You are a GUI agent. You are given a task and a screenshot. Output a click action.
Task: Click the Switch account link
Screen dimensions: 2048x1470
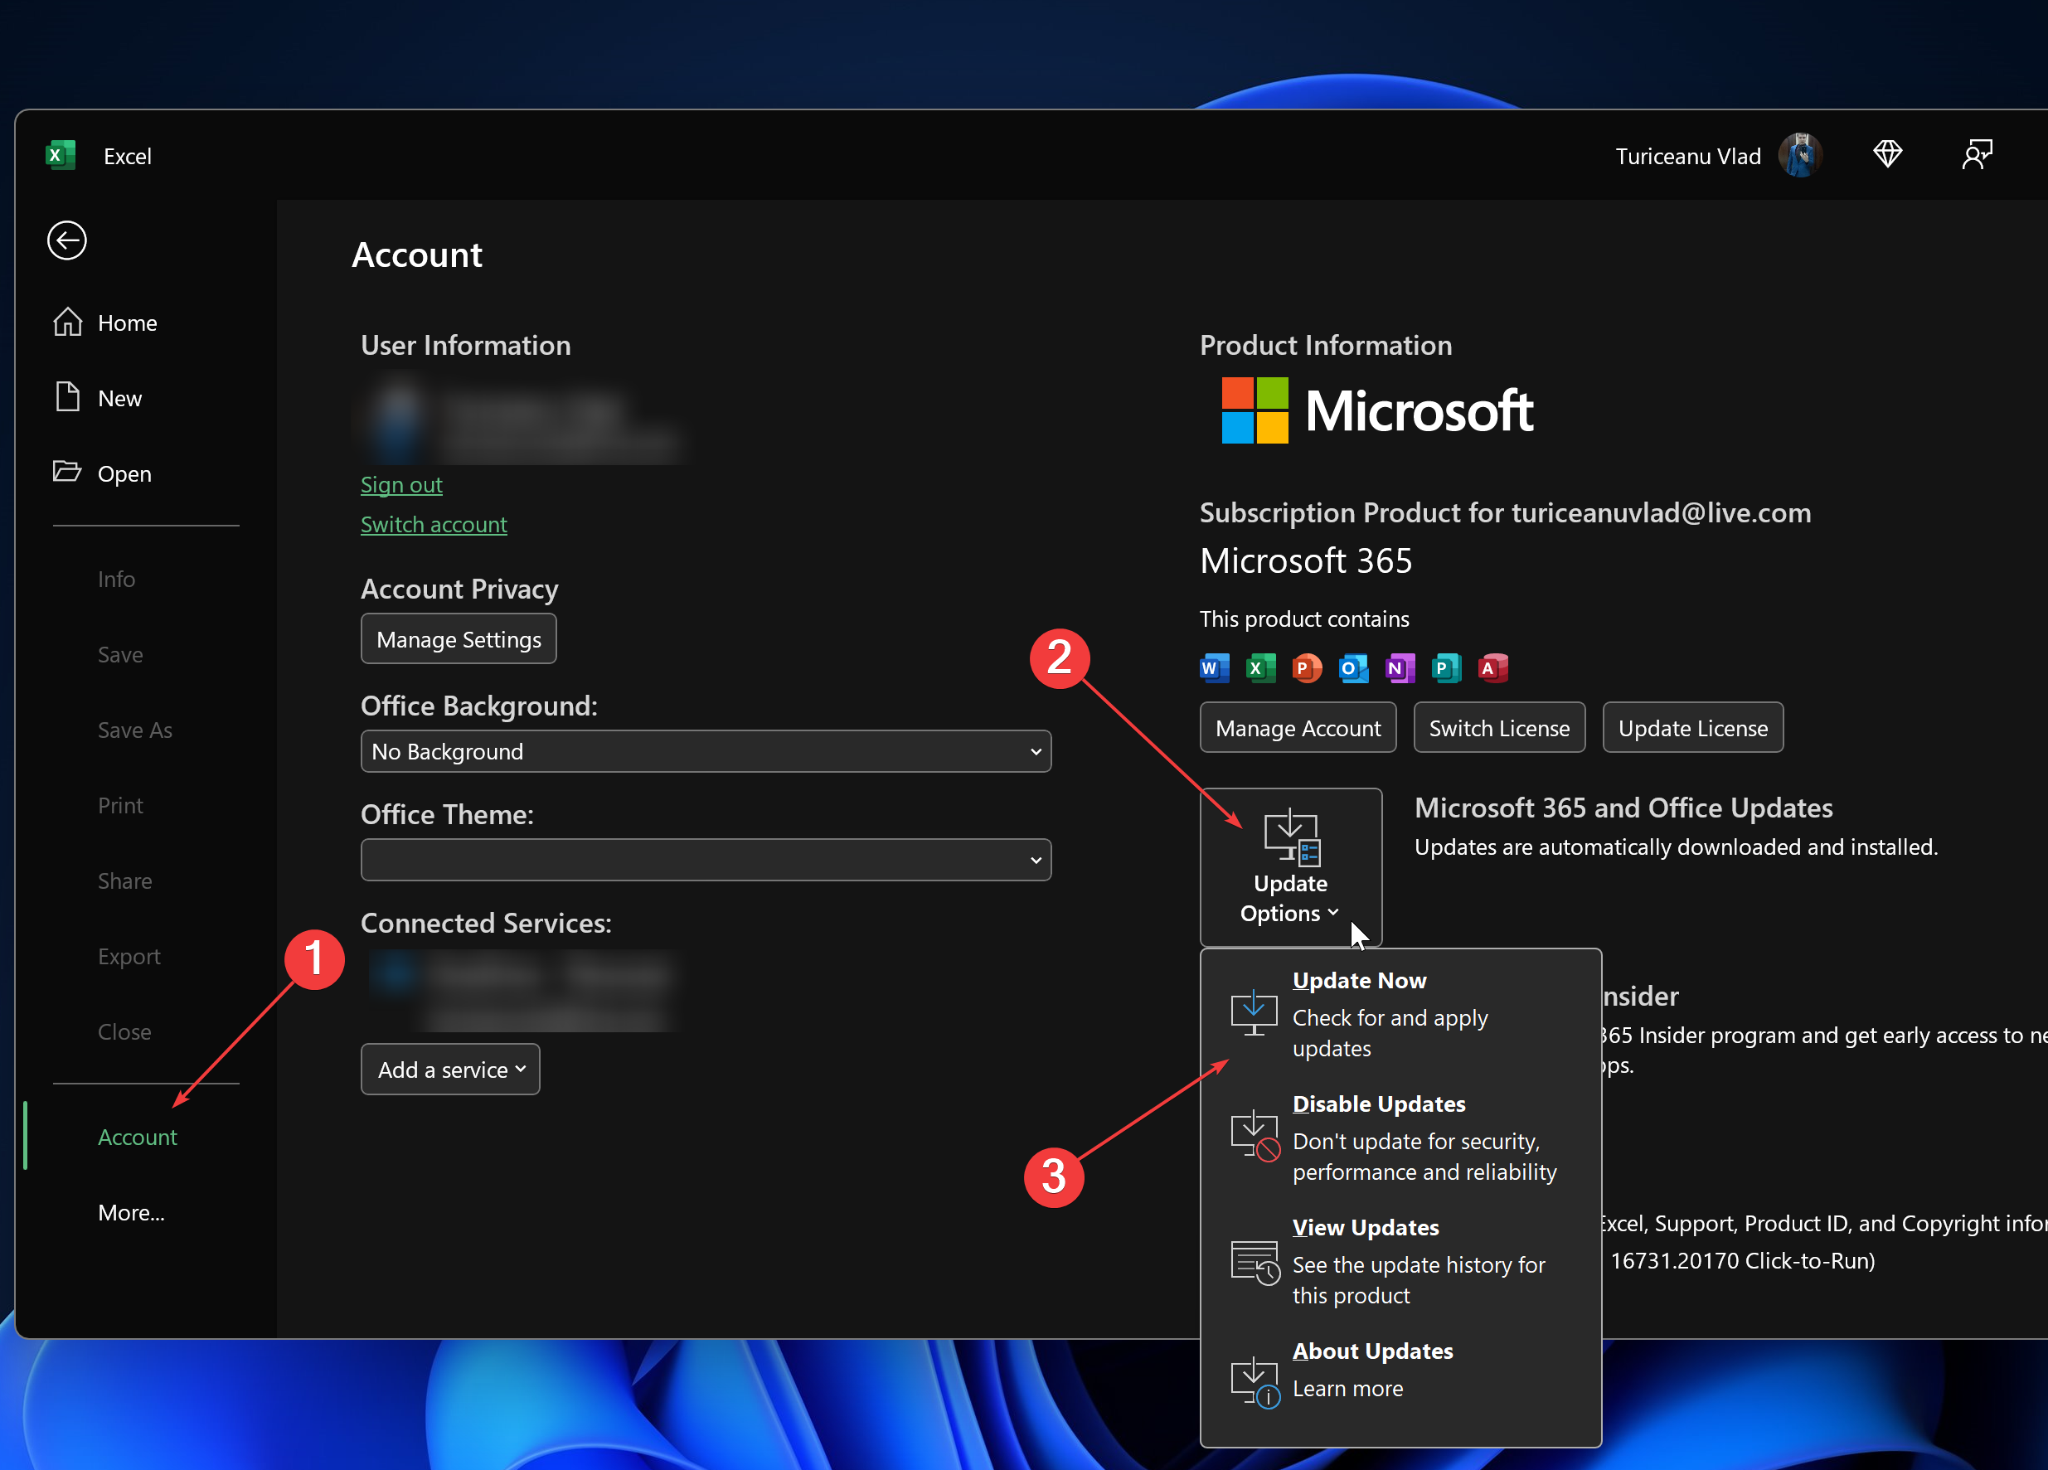[434, 525]
